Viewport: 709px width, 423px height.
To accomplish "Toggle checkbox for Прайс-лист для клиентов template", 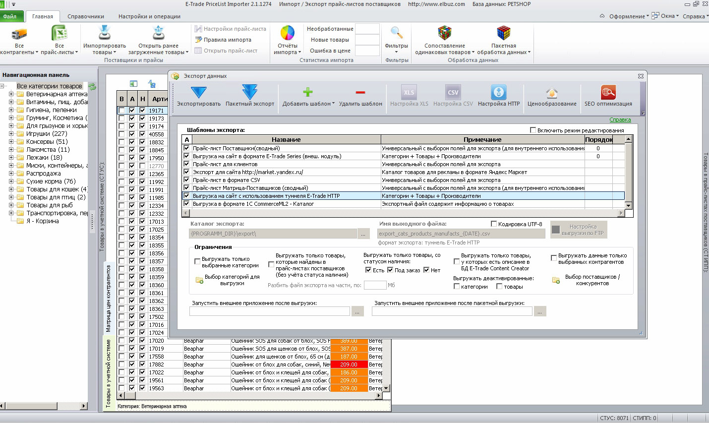I will point(187,164).
